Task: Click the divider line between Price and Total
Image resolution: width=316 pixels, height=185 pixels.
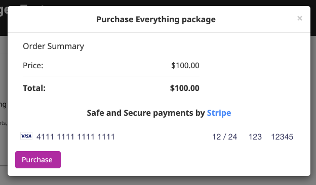Action: tap(111, 76)
